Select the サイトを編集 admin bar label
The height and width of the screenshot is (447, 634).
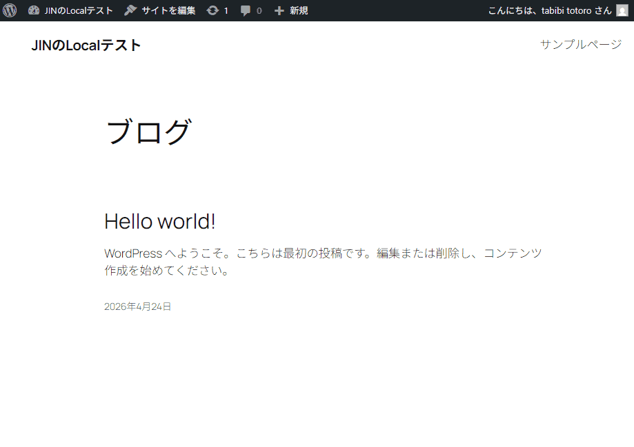tap(168, 10)
